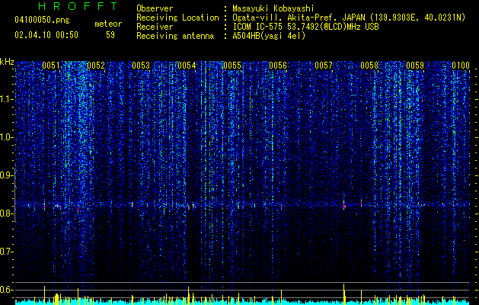Click the HROFFT title text

tap(78, 6)
